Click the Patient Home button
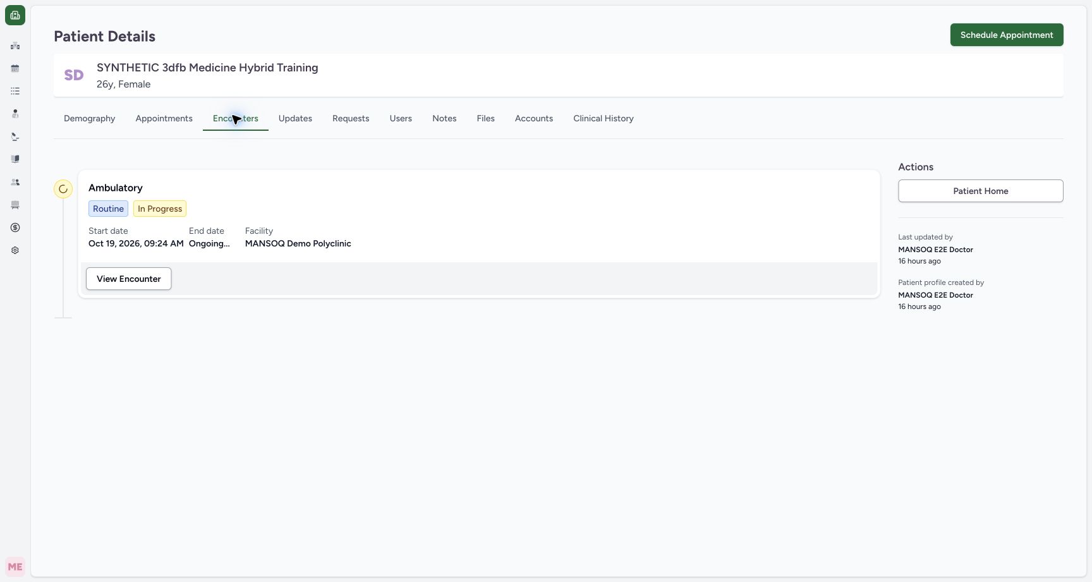 pos(981,191)
